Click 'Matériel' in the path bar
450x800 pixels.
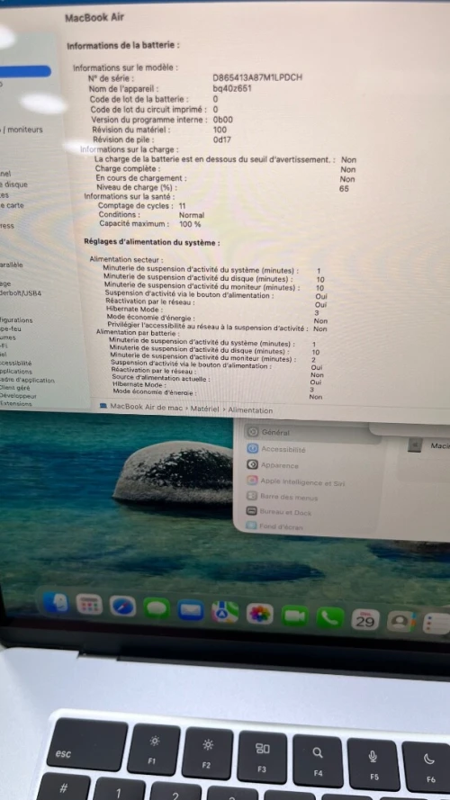tap(204, 409)
